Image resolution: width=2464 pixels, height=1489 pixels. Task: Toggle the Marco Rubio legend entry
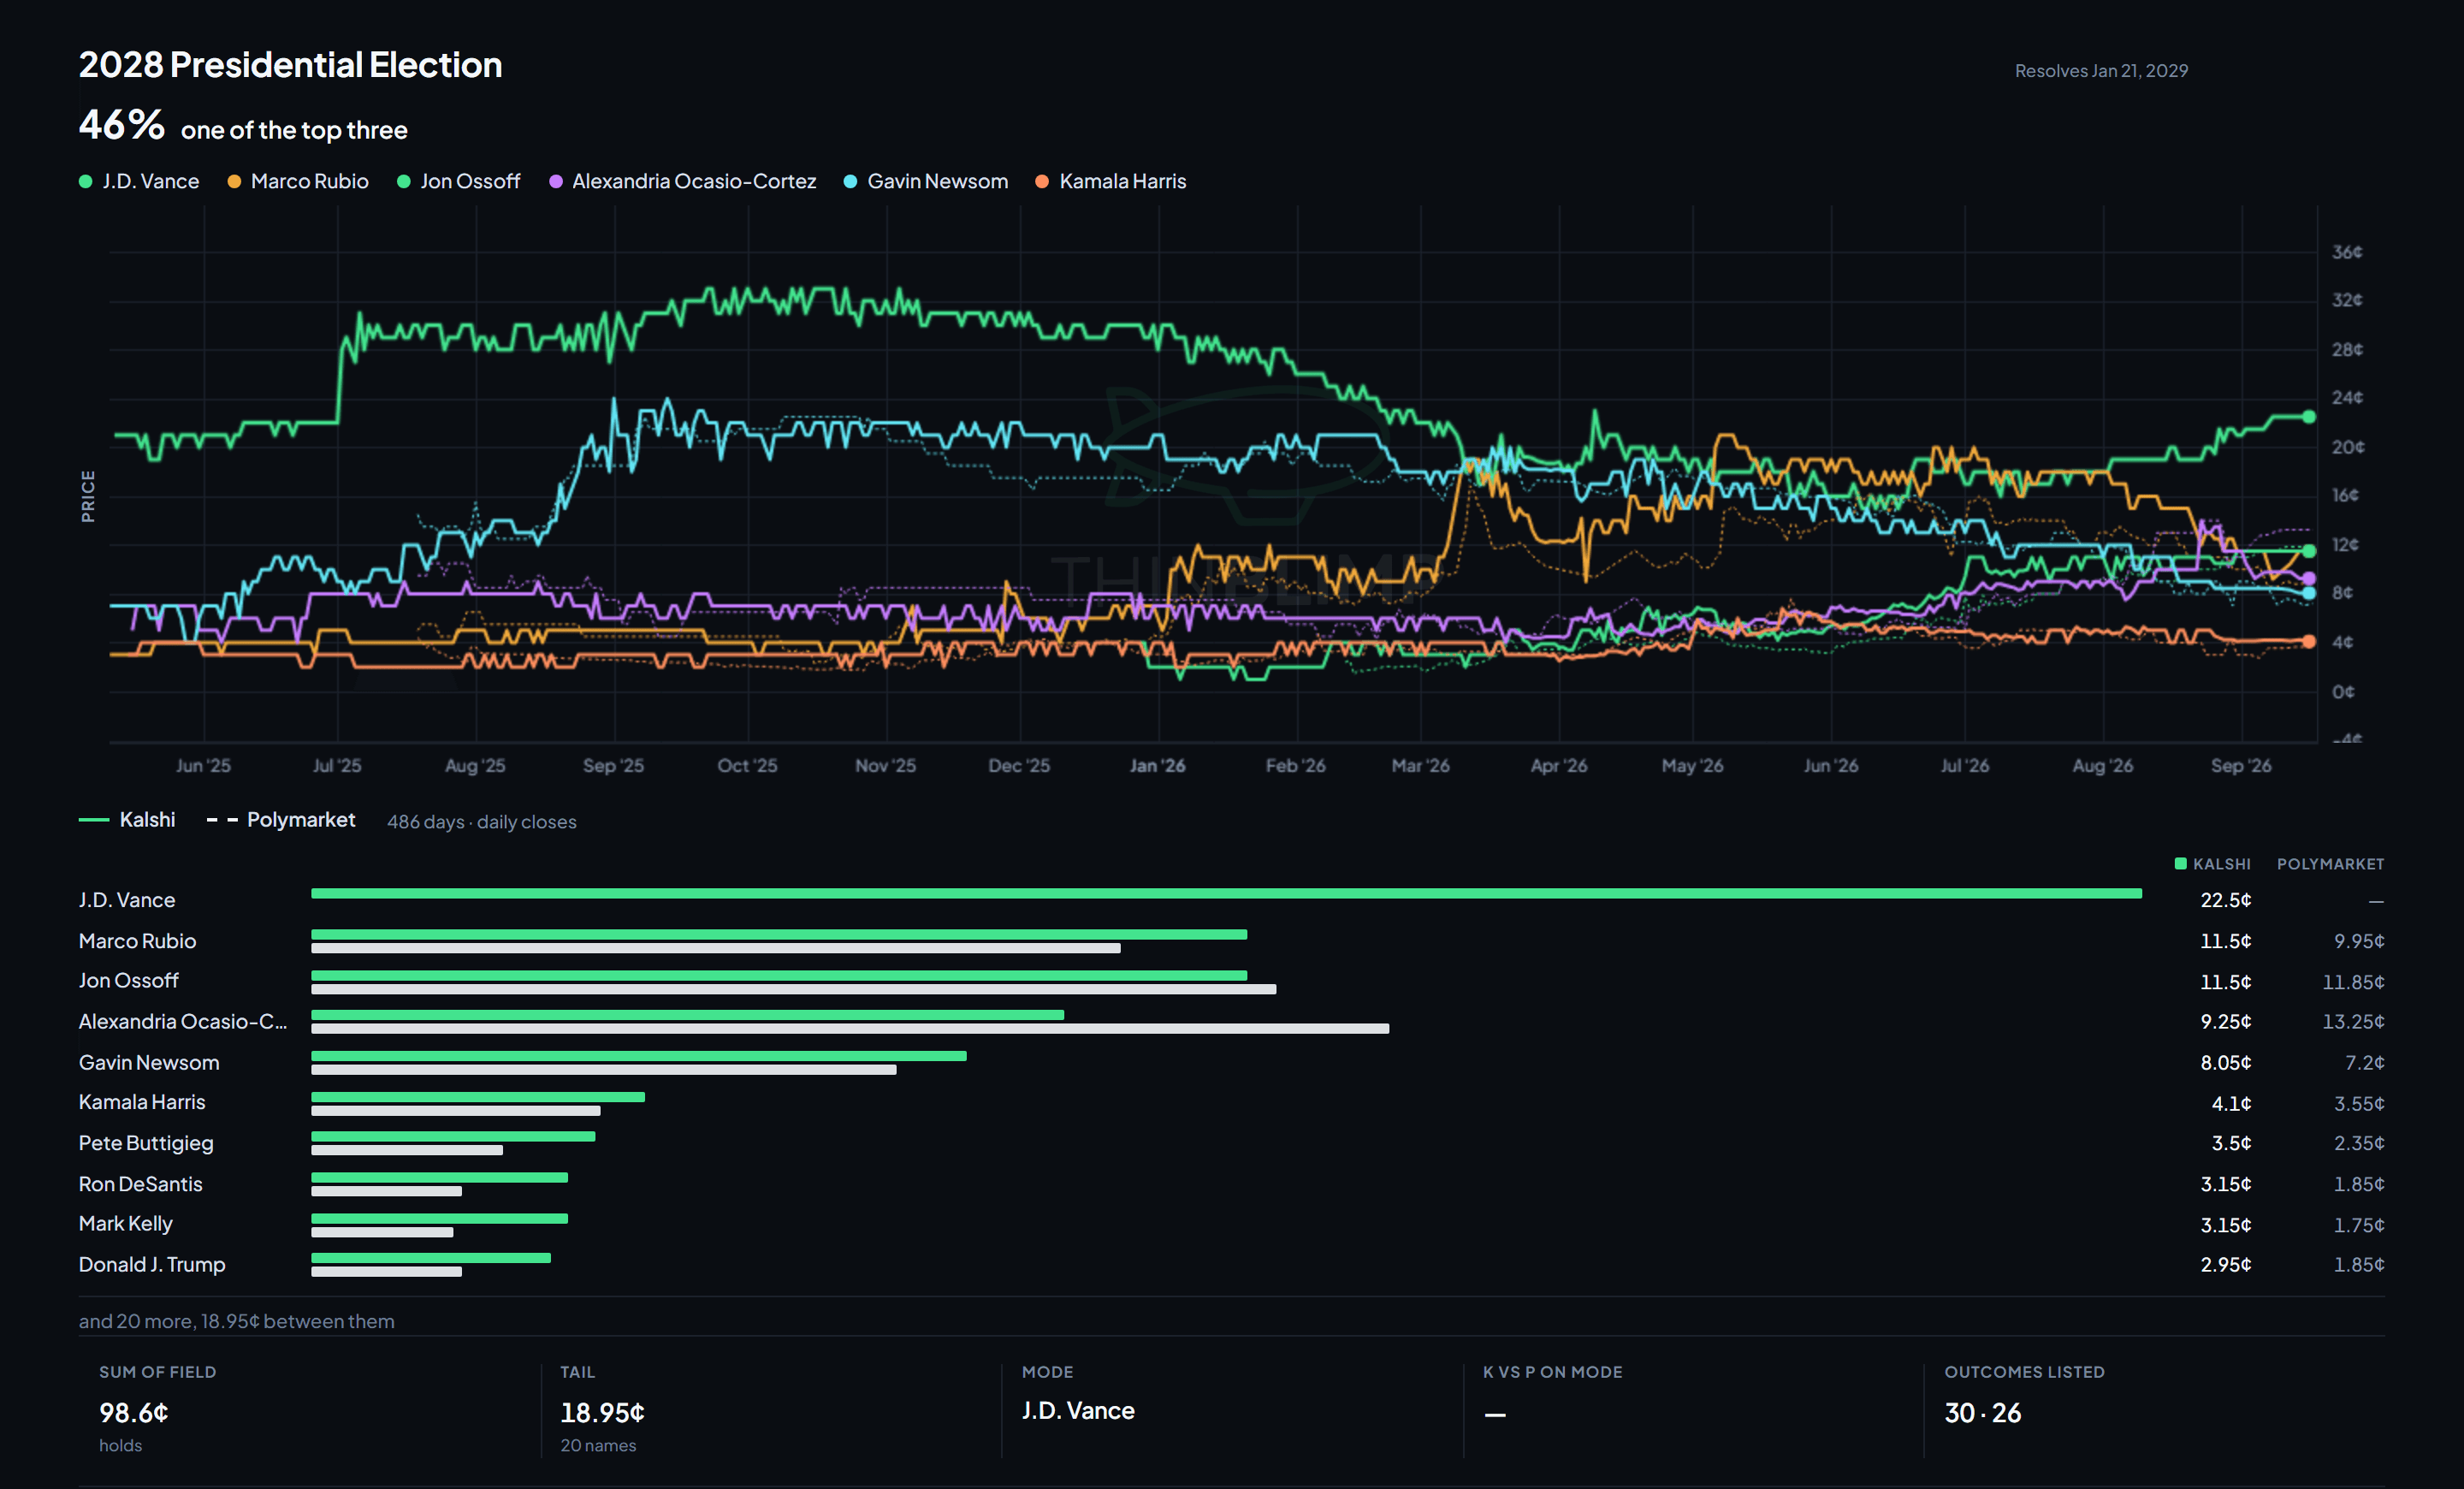298,182
